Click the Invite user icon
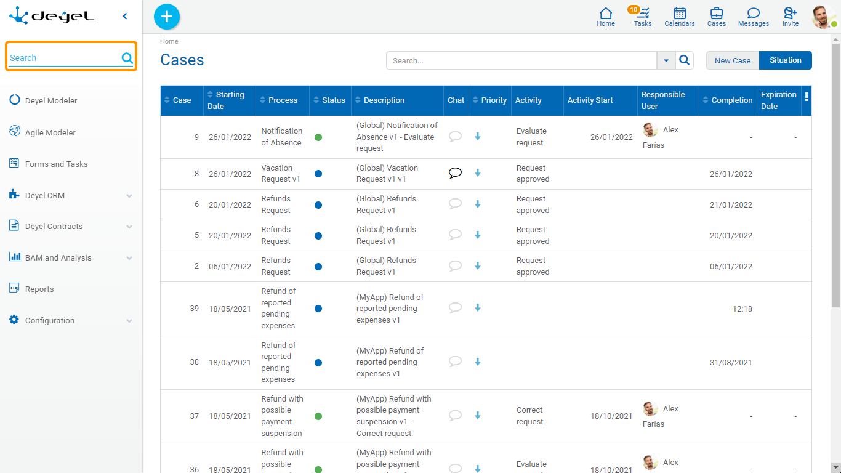Image resolution: width=841 pixels, height=473 pixels. (x=790, y=16)
